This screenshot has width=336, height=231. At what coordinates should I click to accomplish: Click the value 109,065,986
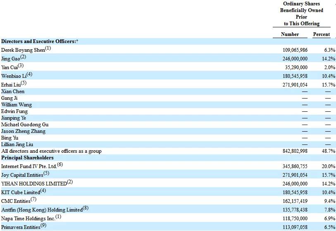point(295,50)
